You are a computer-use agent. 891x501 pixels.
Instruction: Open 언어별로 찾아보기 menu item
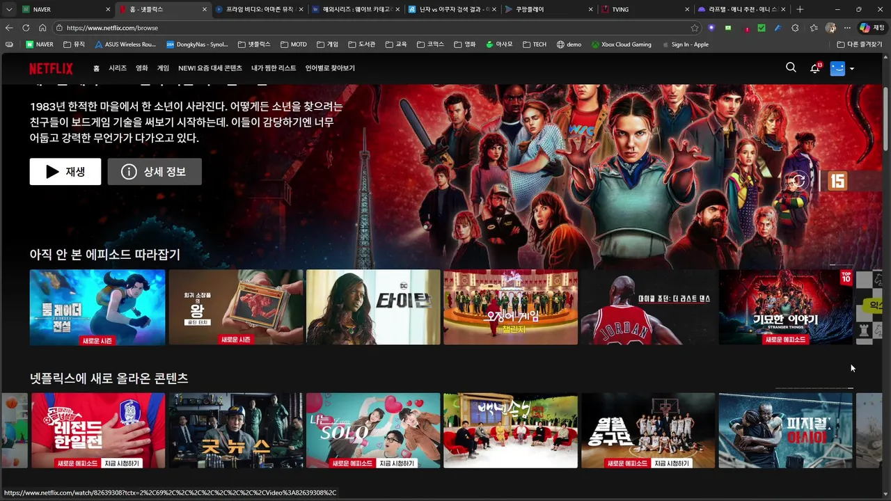coord(330,68)
